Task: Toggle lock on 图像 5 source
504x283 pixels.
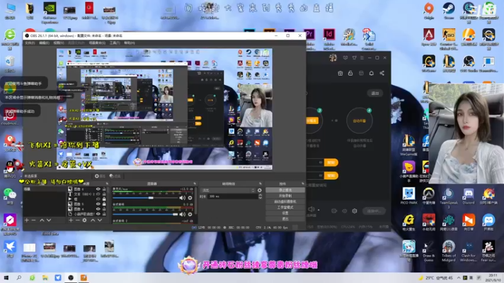Action: point(104,204)
